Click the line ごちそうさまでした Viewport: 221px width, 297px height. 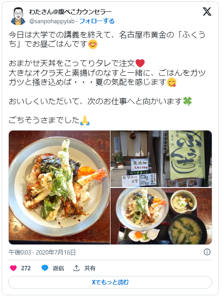tap(49, 120)
